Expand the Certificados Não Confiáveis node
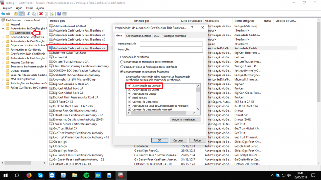Screen dimensions: 321x180 3,54
